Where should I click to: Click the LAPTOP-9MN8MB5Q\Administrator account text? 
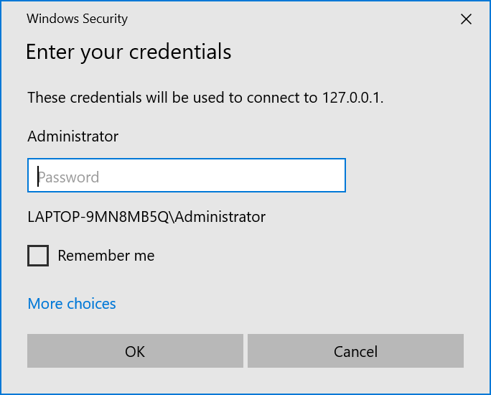146,216
